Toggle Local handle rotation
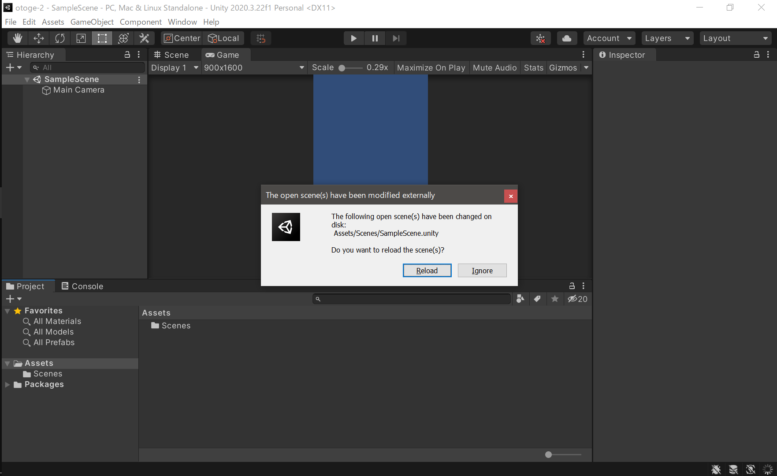The image size is (777, 476). pyautogui.click(x=223, y=38)
